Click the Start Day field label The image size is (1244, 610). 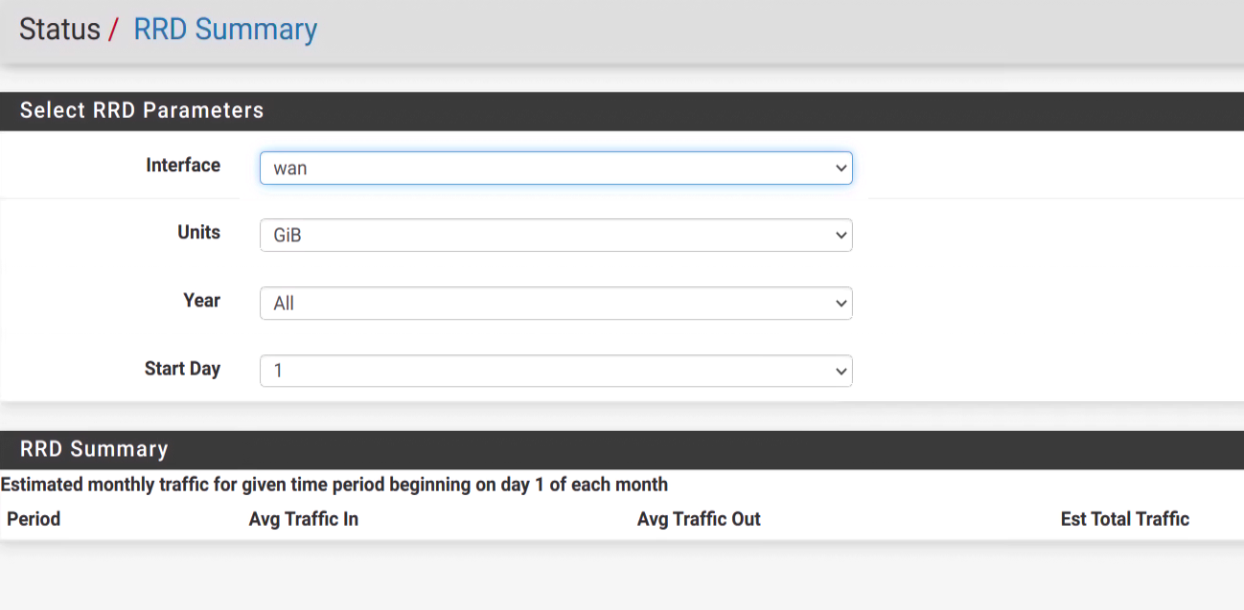coord(182,369)
